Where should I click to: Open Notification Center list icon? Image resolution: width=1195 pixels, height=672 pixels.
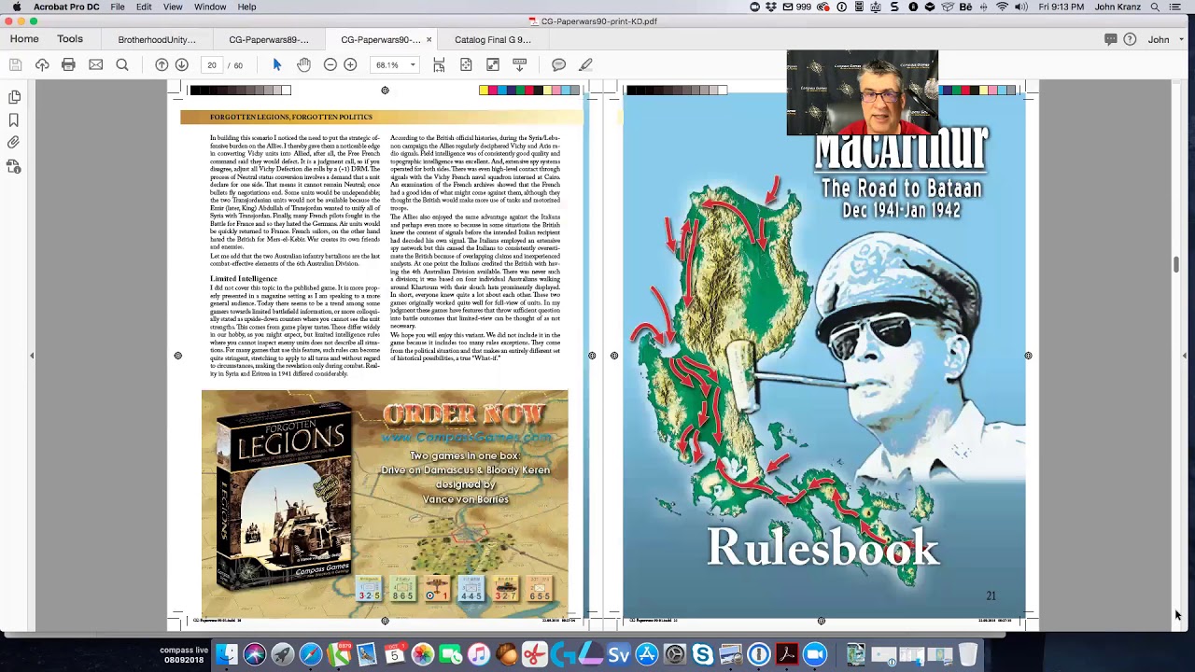[1174, 7]
